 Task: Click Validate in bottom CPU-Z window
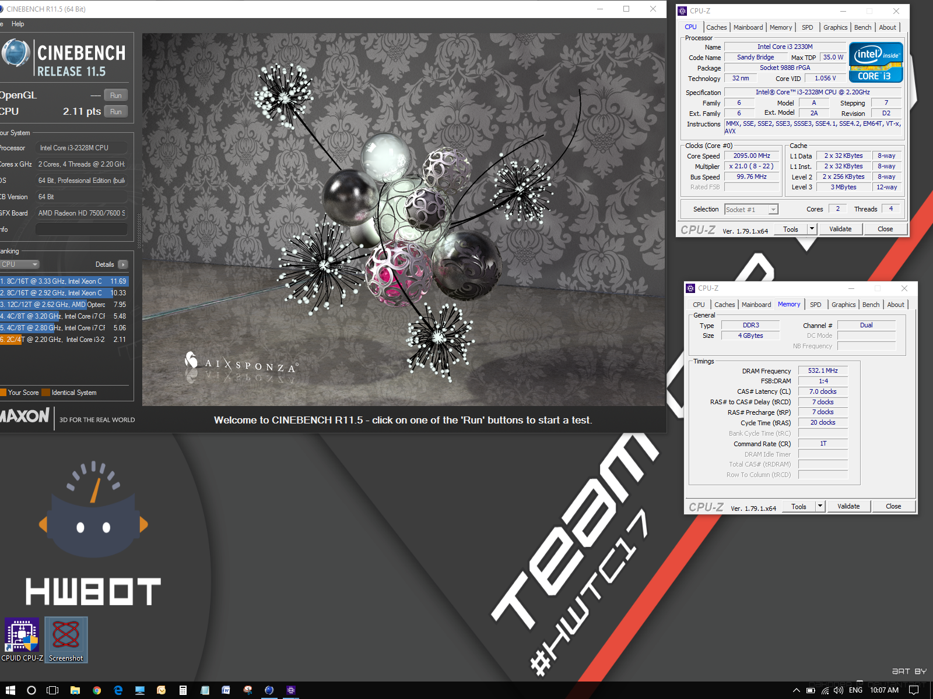(848, 507)
